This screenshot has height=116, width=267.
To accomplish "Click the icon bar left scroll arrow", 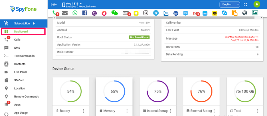I will tap(54, 18).
